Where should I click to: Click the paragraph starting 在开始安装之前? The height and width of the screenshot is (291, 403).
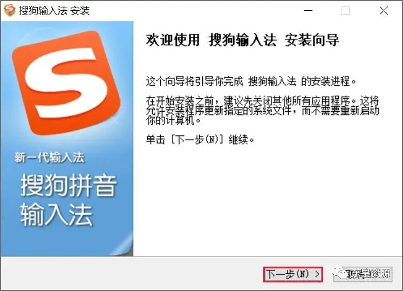(x=262, y=110)
